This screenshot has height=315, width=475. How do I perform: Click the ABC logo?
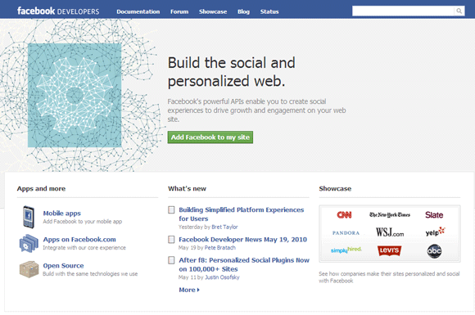click(x=434, y=251)
